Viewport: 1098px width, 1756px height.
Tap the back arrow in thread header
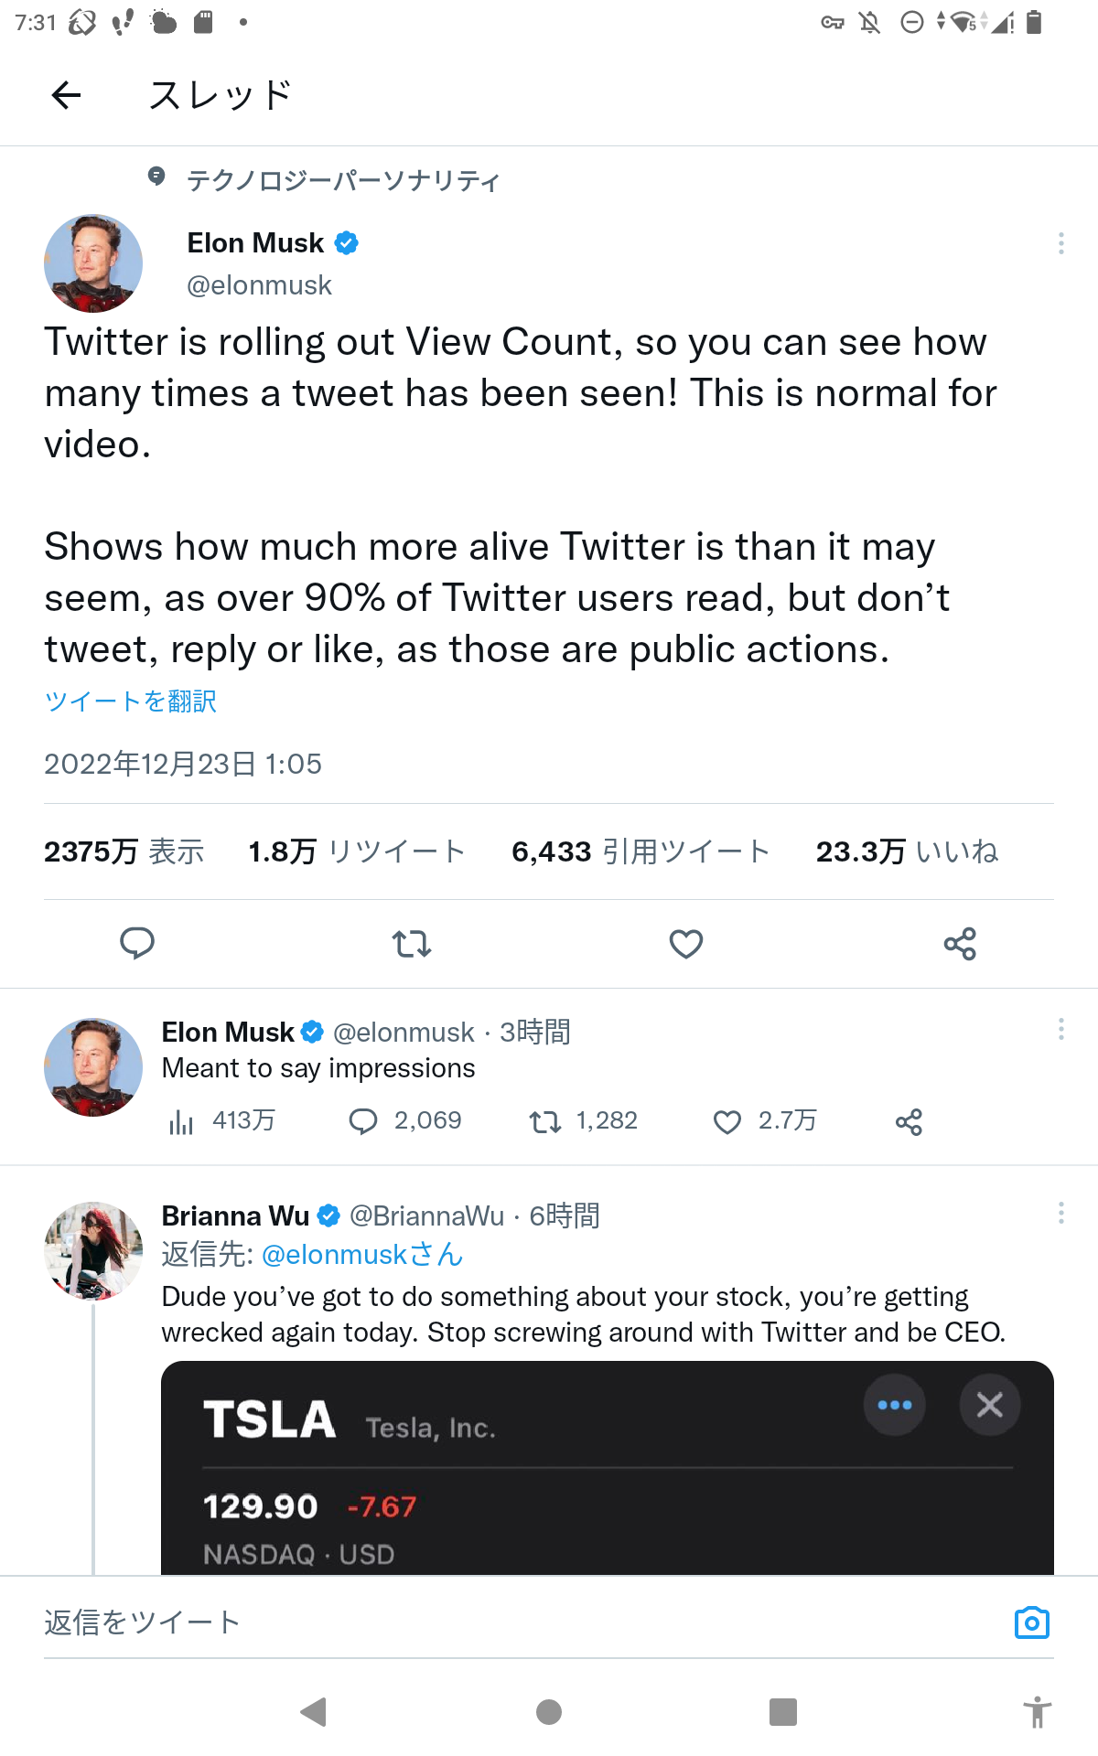[x=66, y=95]
